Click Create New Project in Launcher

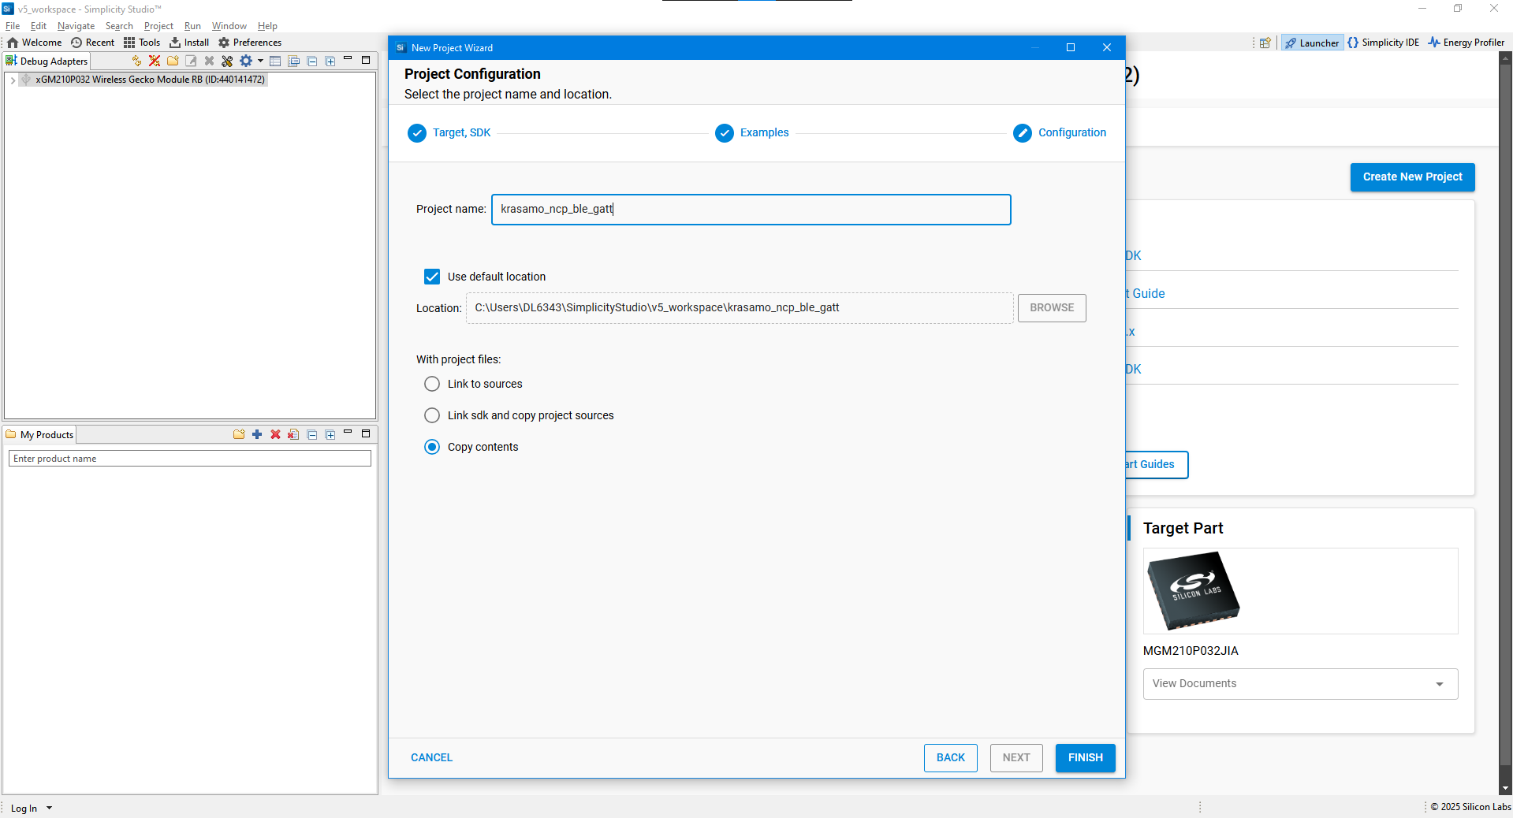pos(1413,177)
